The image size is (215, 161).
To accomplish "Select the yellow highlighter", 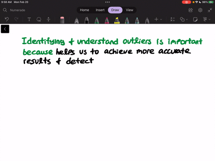I will (x=117, y=20).
